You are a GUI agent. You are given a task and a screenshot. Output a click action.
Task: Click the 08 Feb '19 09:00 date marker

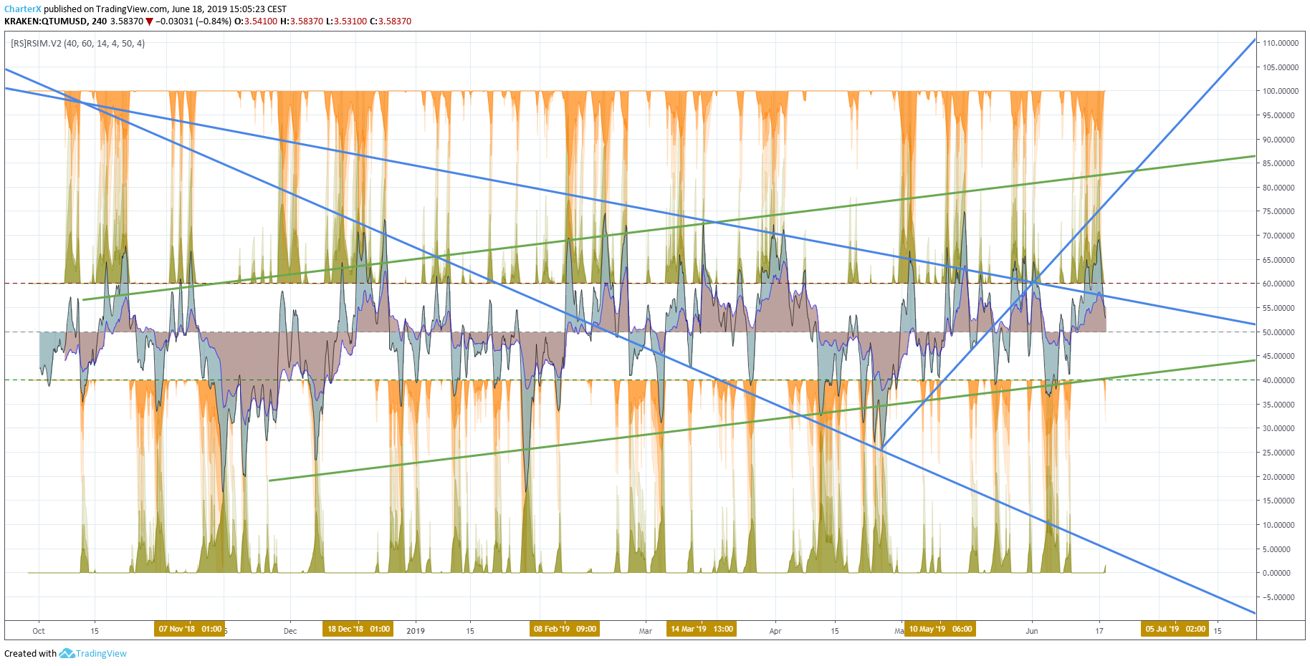click(x=565, y=629)
